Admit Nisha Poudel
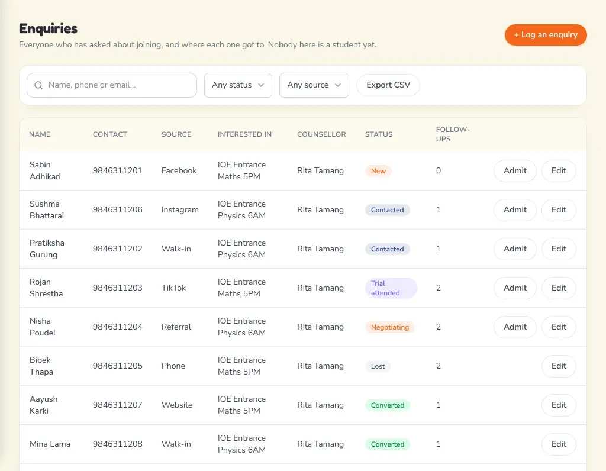 click(x=515, y=327)
